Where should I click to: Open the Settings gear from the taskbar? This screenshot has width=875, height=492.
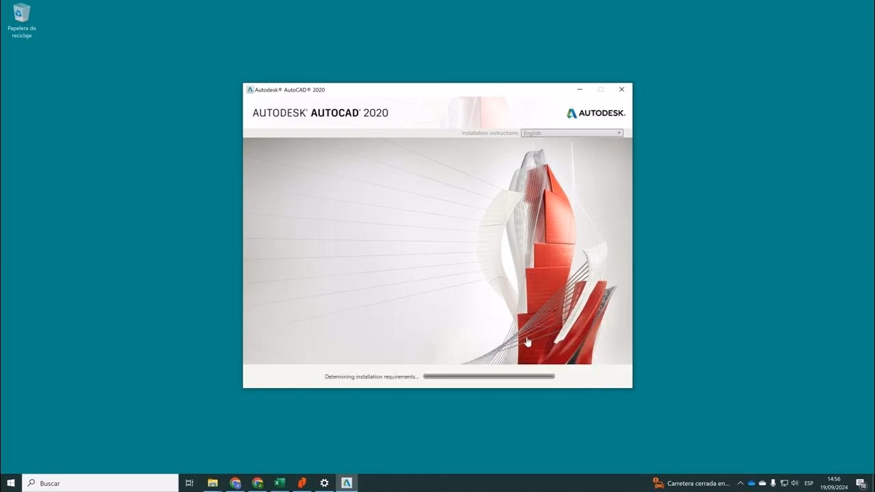point(324,483)
